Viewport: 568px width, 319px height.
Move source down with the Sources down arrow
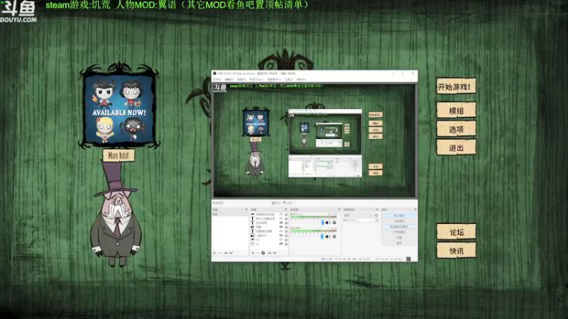click(x=275, y=253)
